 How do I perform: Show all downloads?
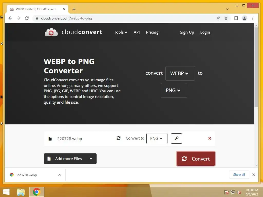tap(239, 174)
